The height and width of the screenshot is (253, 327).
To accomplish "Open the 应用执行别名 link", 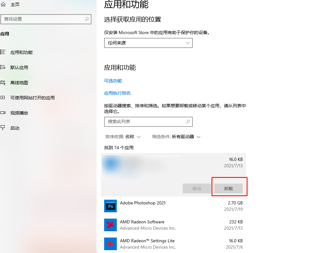I will coord(117,93).
